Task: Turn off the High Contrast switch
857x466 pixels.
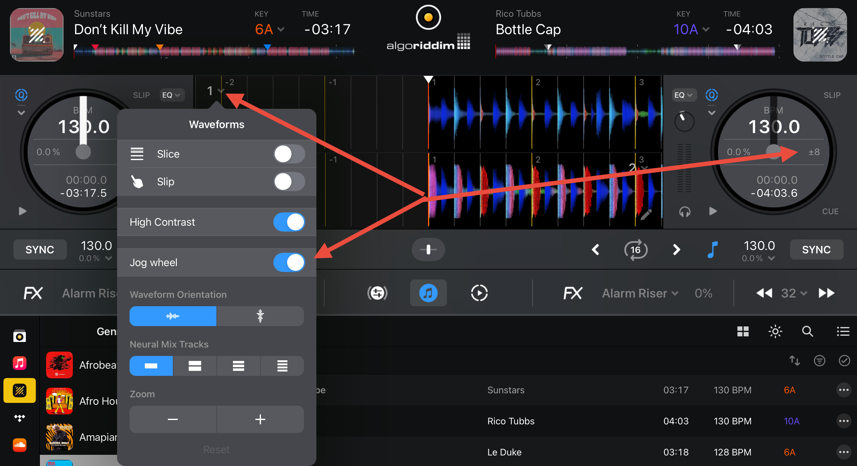Action: 289,222
